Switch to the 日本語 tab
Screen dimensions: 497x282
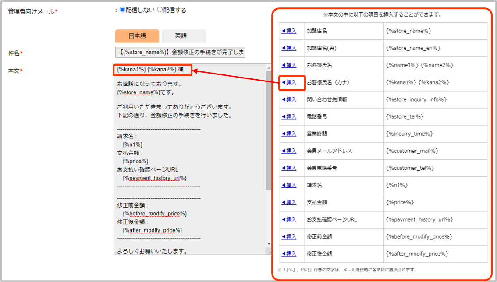point(137,36)
